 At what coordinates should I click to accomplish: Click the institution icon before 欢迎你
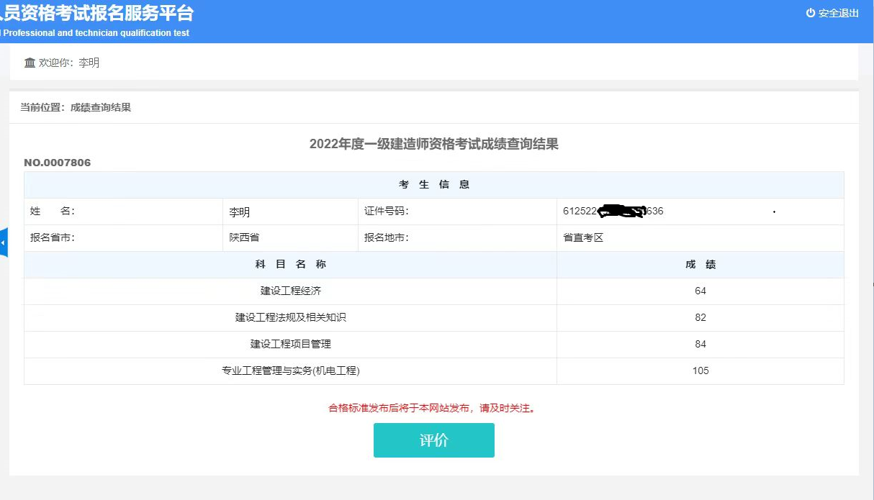tap(30, 63)
